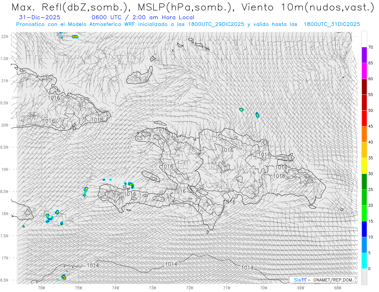This screenshot has width=379, height=292.
Task: Click the "19N" latitude label
Action: pos(5,169)
